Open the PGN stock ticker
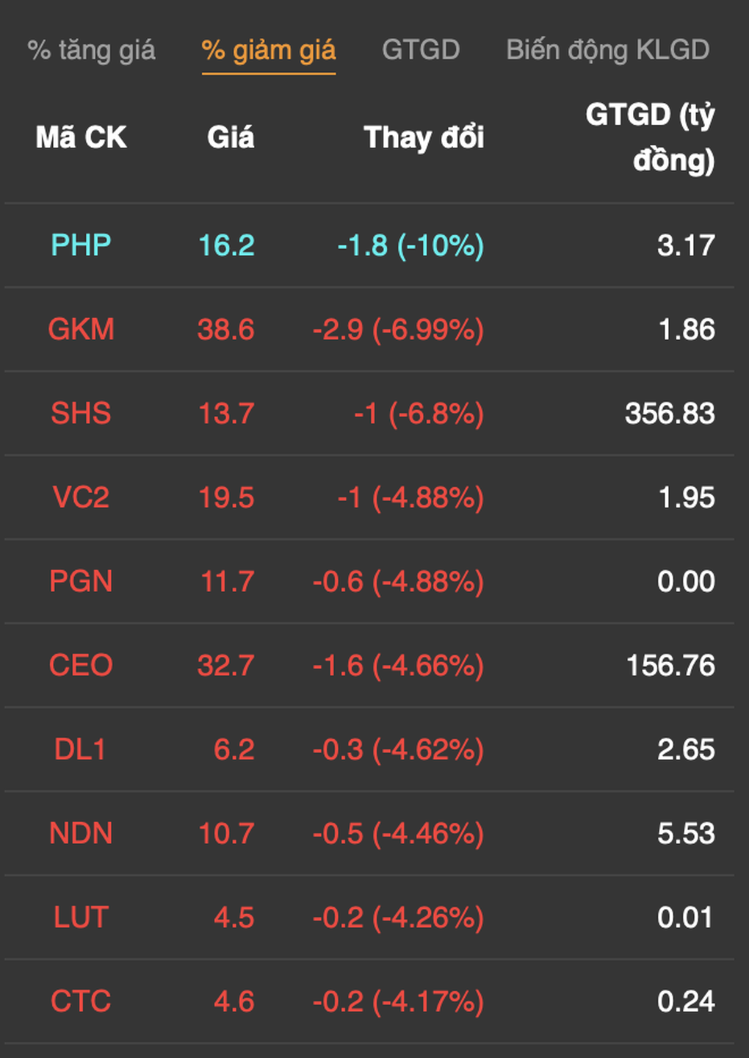749x1058 pixels. [x=81, y=581]
